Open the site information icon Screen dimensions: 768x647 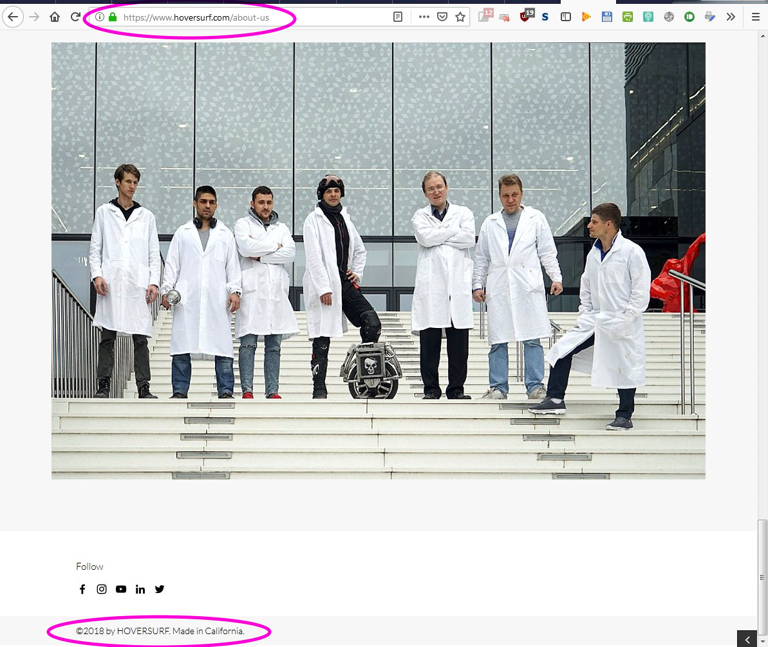coord(100,17)
